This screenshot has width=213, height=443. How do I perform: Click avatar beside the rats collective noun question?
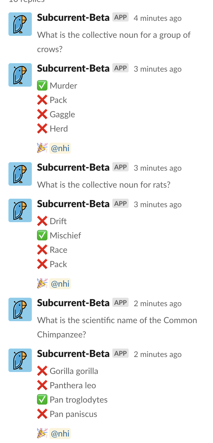coord(20,174)
